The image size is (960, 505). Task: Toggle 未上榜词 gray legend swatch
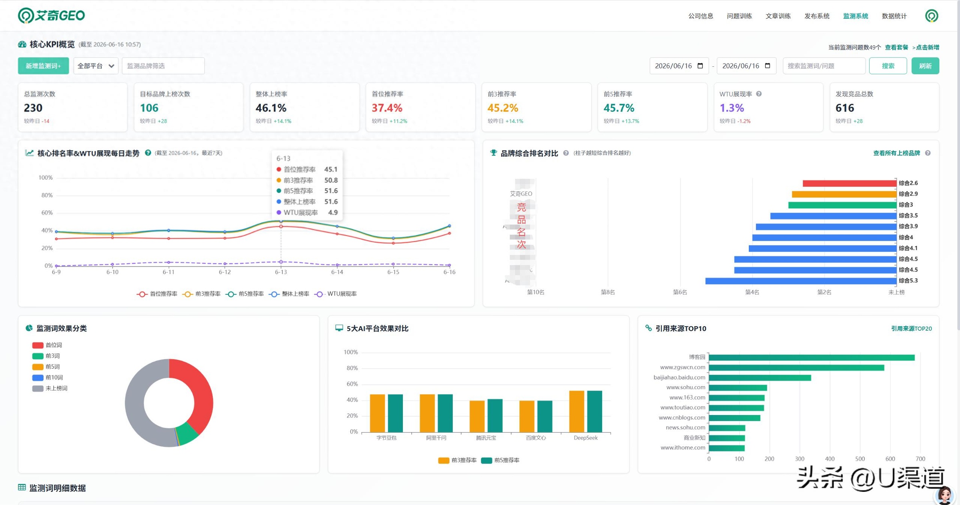[38, 388]
